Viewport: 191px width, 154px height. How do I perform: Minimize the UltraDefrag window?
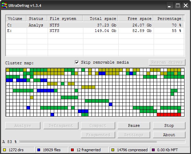point(169,5)
